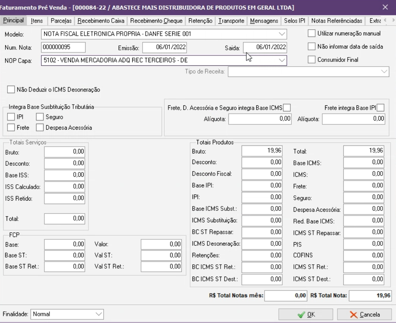
Task: Tick Não Deduzir o ICMS Desoneração
Action: 11,90
